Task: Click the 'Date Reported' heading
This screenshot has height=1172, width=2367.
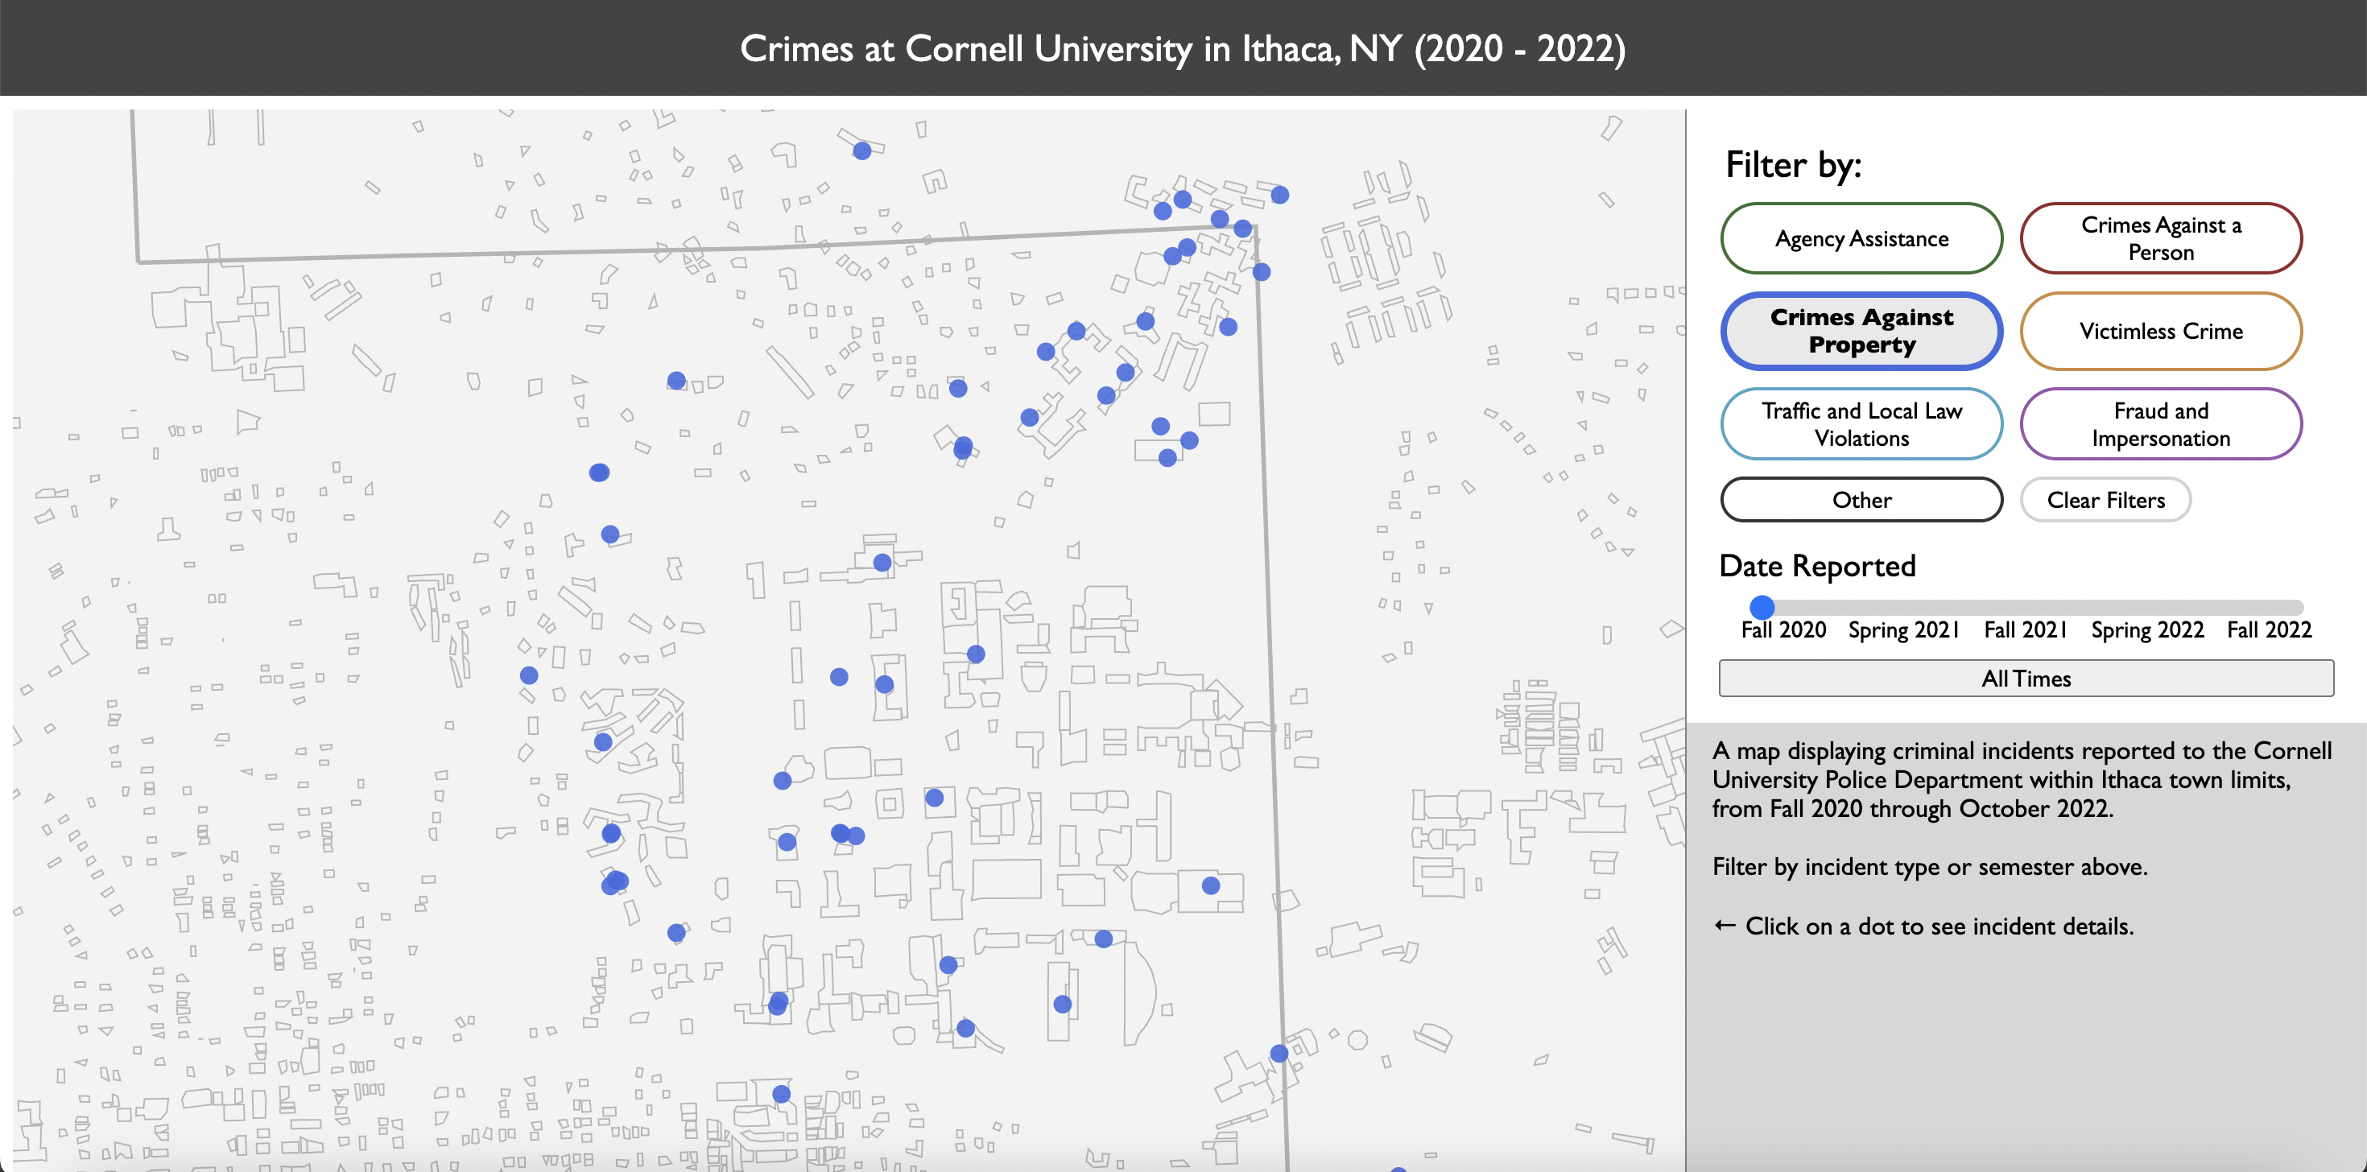Action: (1816, 566)
